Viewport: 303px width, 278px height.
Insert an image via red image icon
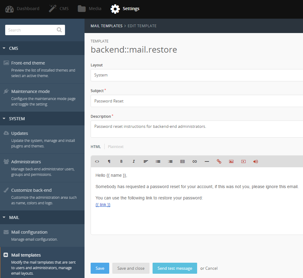click(x=231, y=161)
